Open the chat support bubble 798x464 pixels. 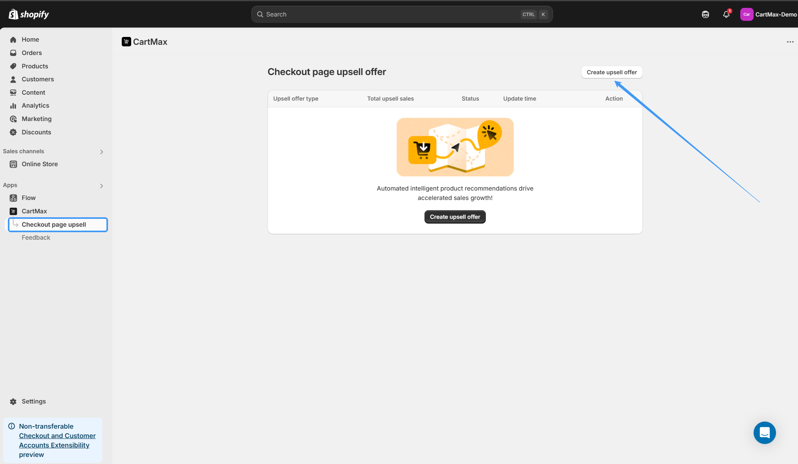coord(764,433)
